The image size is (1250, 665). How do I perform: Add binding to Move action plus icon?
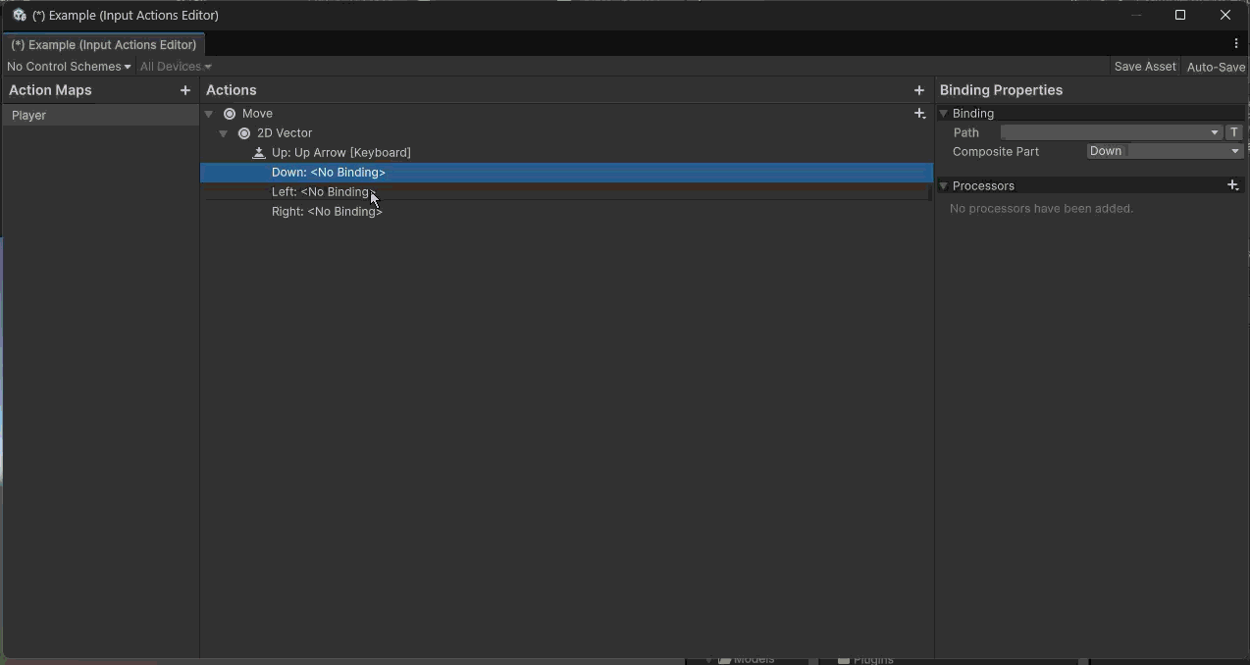(919, 114)
